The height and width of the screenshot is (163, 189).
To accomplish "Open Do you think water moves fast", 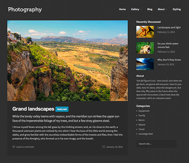I will point(168,45).
